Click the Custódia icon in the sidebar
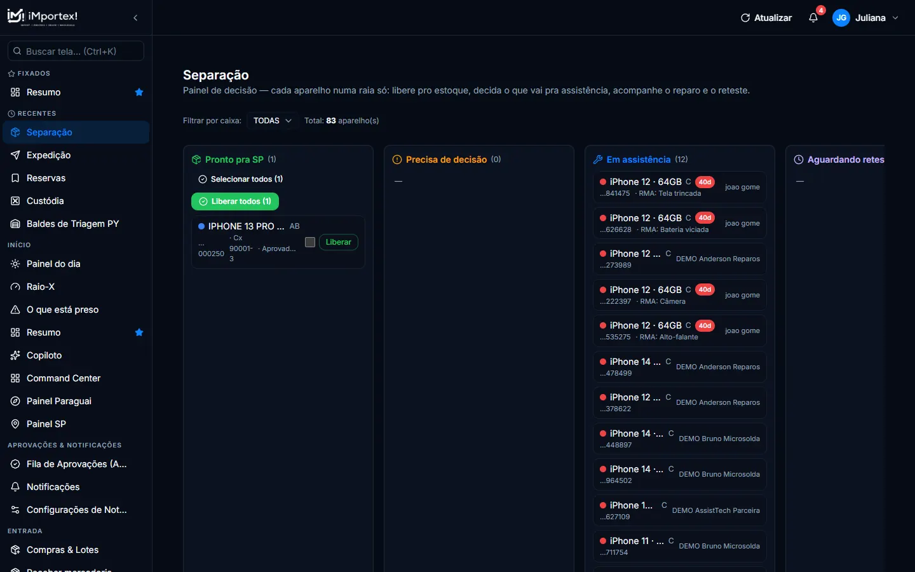Viewport: 915px width, 572px height. [15, 201]
